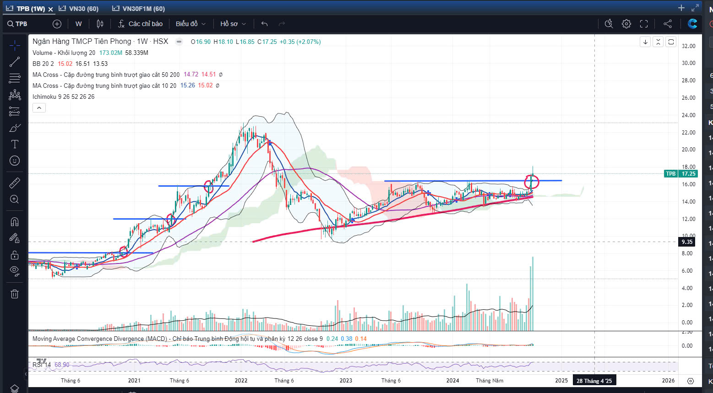Click the 32.00 price scale value

(688, 46)
